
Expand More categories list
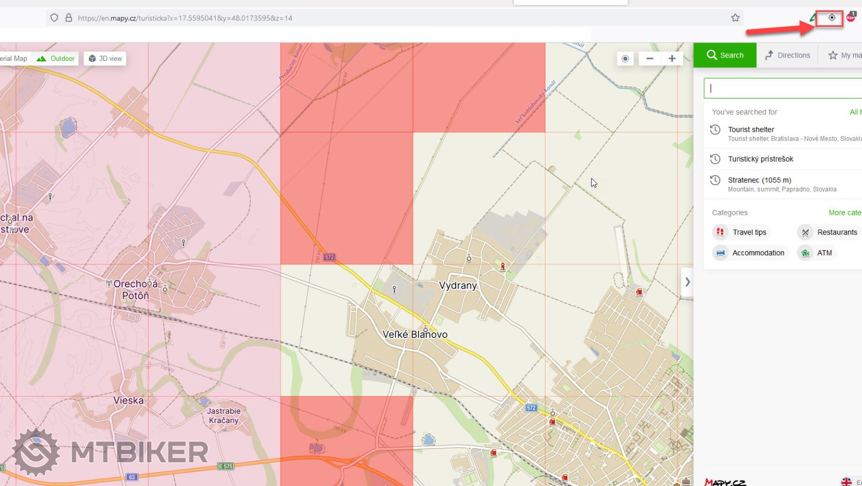844,213
